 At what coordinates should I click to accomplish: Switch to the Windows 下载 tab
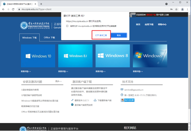[29, 38]
